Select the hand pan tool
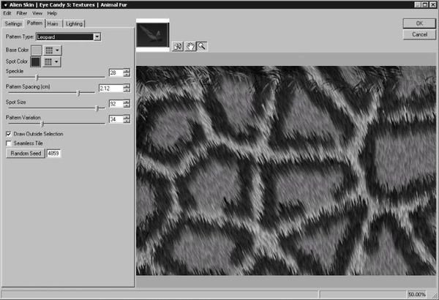This screenshot has height=300, width=439. tap(189, 46)
